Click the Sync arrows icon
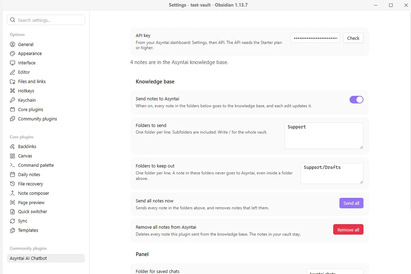 point(13,221)
